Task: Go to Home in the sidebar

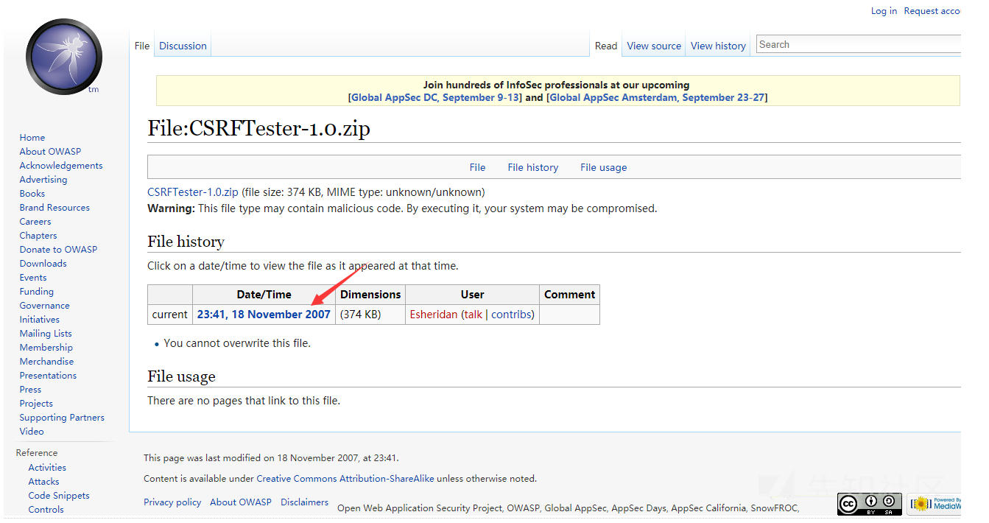Action: [x=32, y=138]
